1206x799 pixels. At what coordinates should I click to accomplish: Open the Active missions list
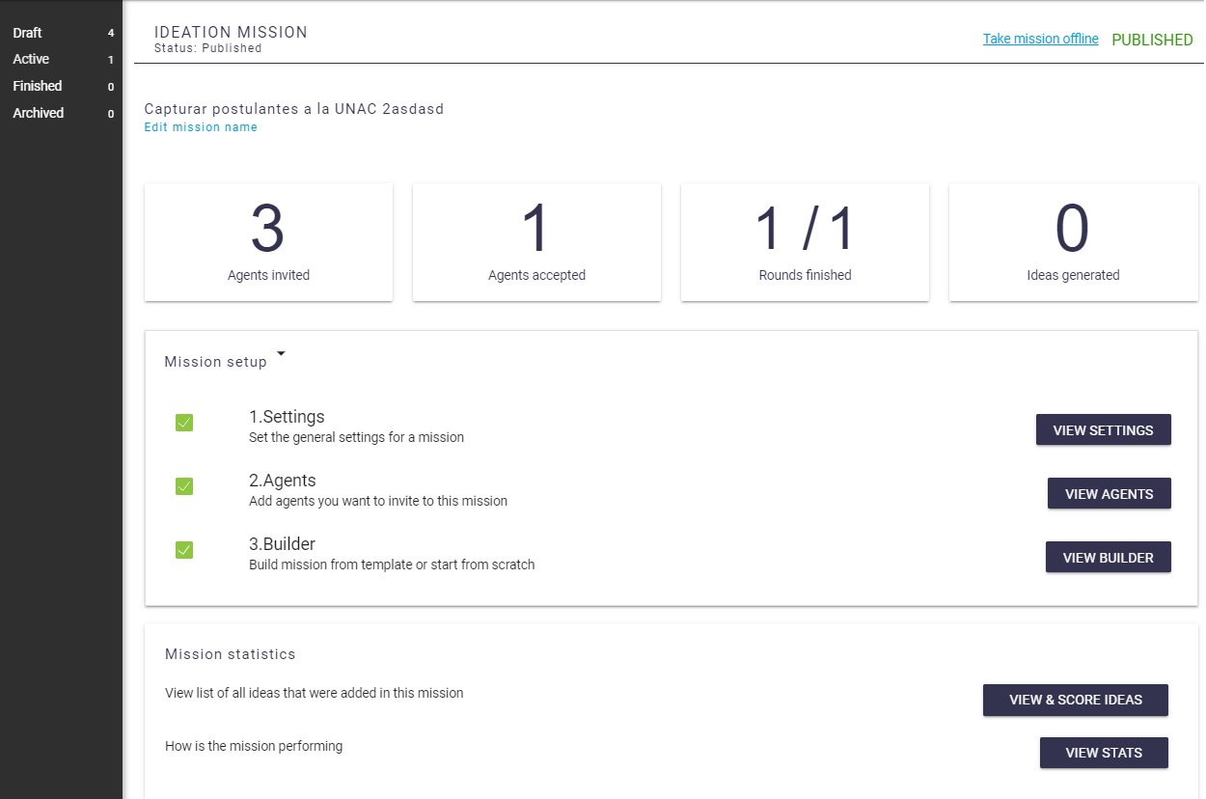(31, 59)
